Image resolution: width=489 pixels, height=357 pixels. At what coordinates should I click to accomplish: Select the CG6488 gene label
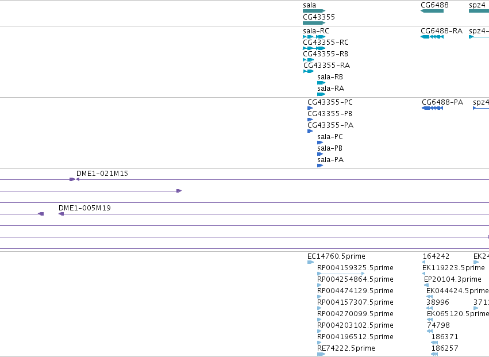434,5
